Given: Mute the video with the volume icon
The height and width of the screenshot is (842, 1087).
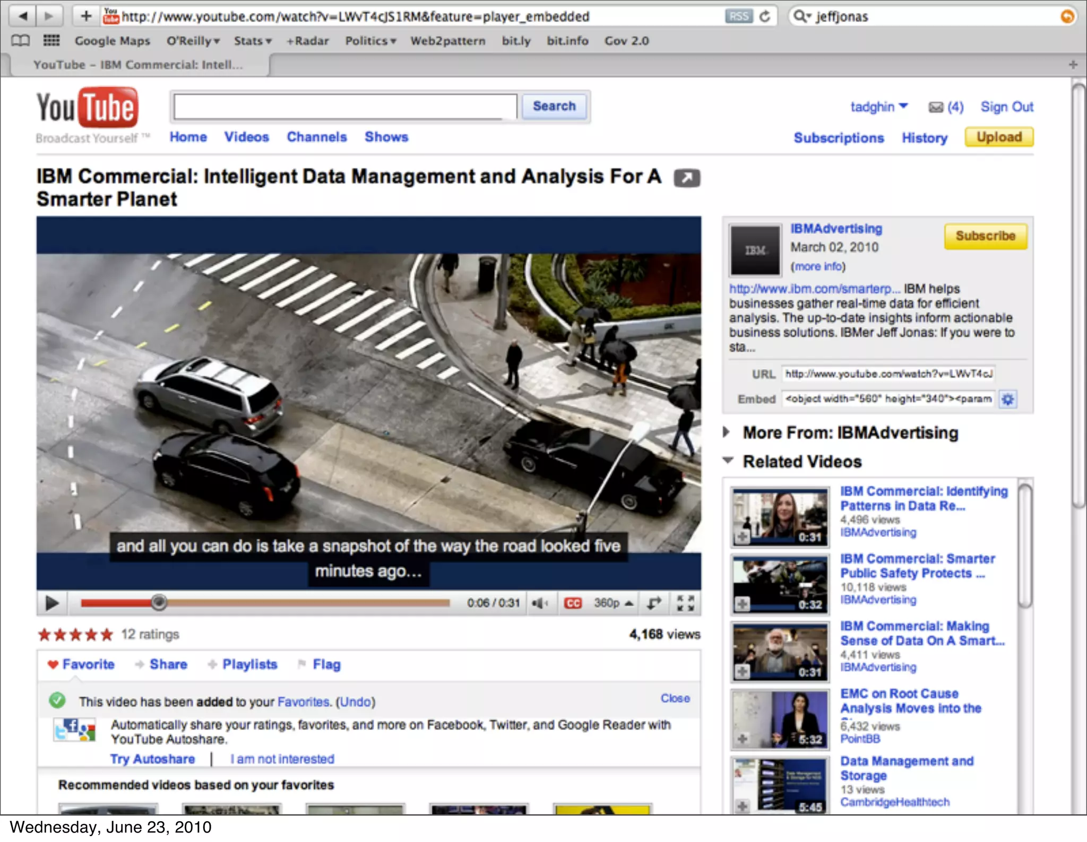Looking at the screenshot, I should click(540, 603).
